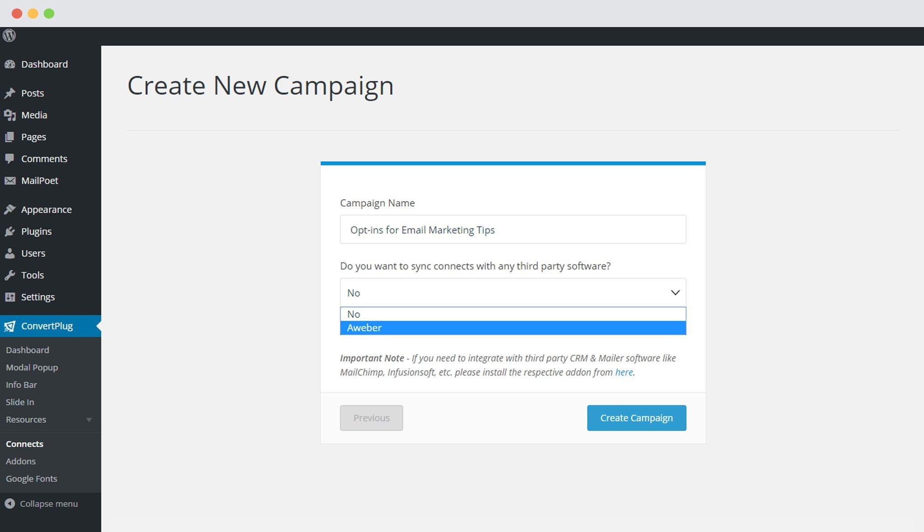Screen dimensions: 924x532
Task: Click the ConvertPlug paper-plane icon
Action: pyautogui.click(x=10, y=326)
